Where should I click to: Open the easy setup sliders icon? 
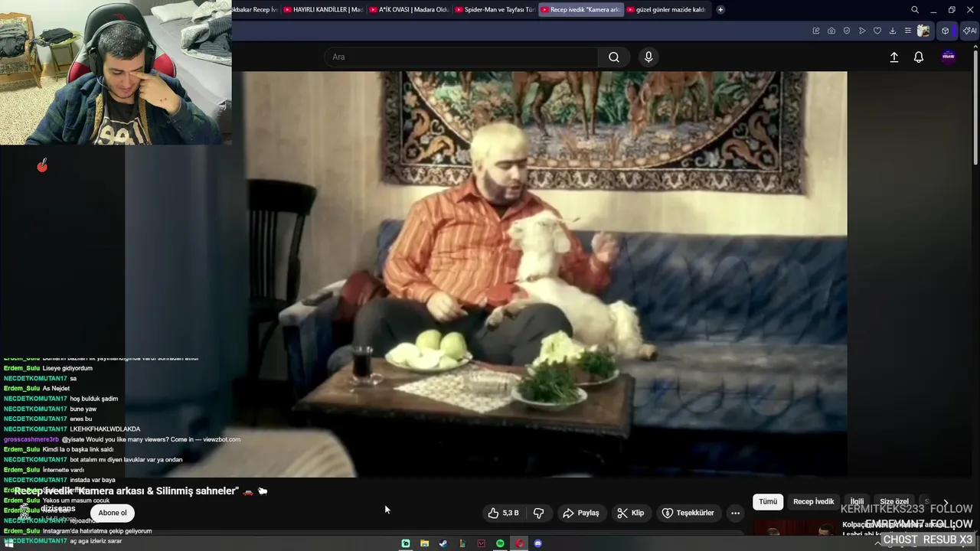click(908, 31)
